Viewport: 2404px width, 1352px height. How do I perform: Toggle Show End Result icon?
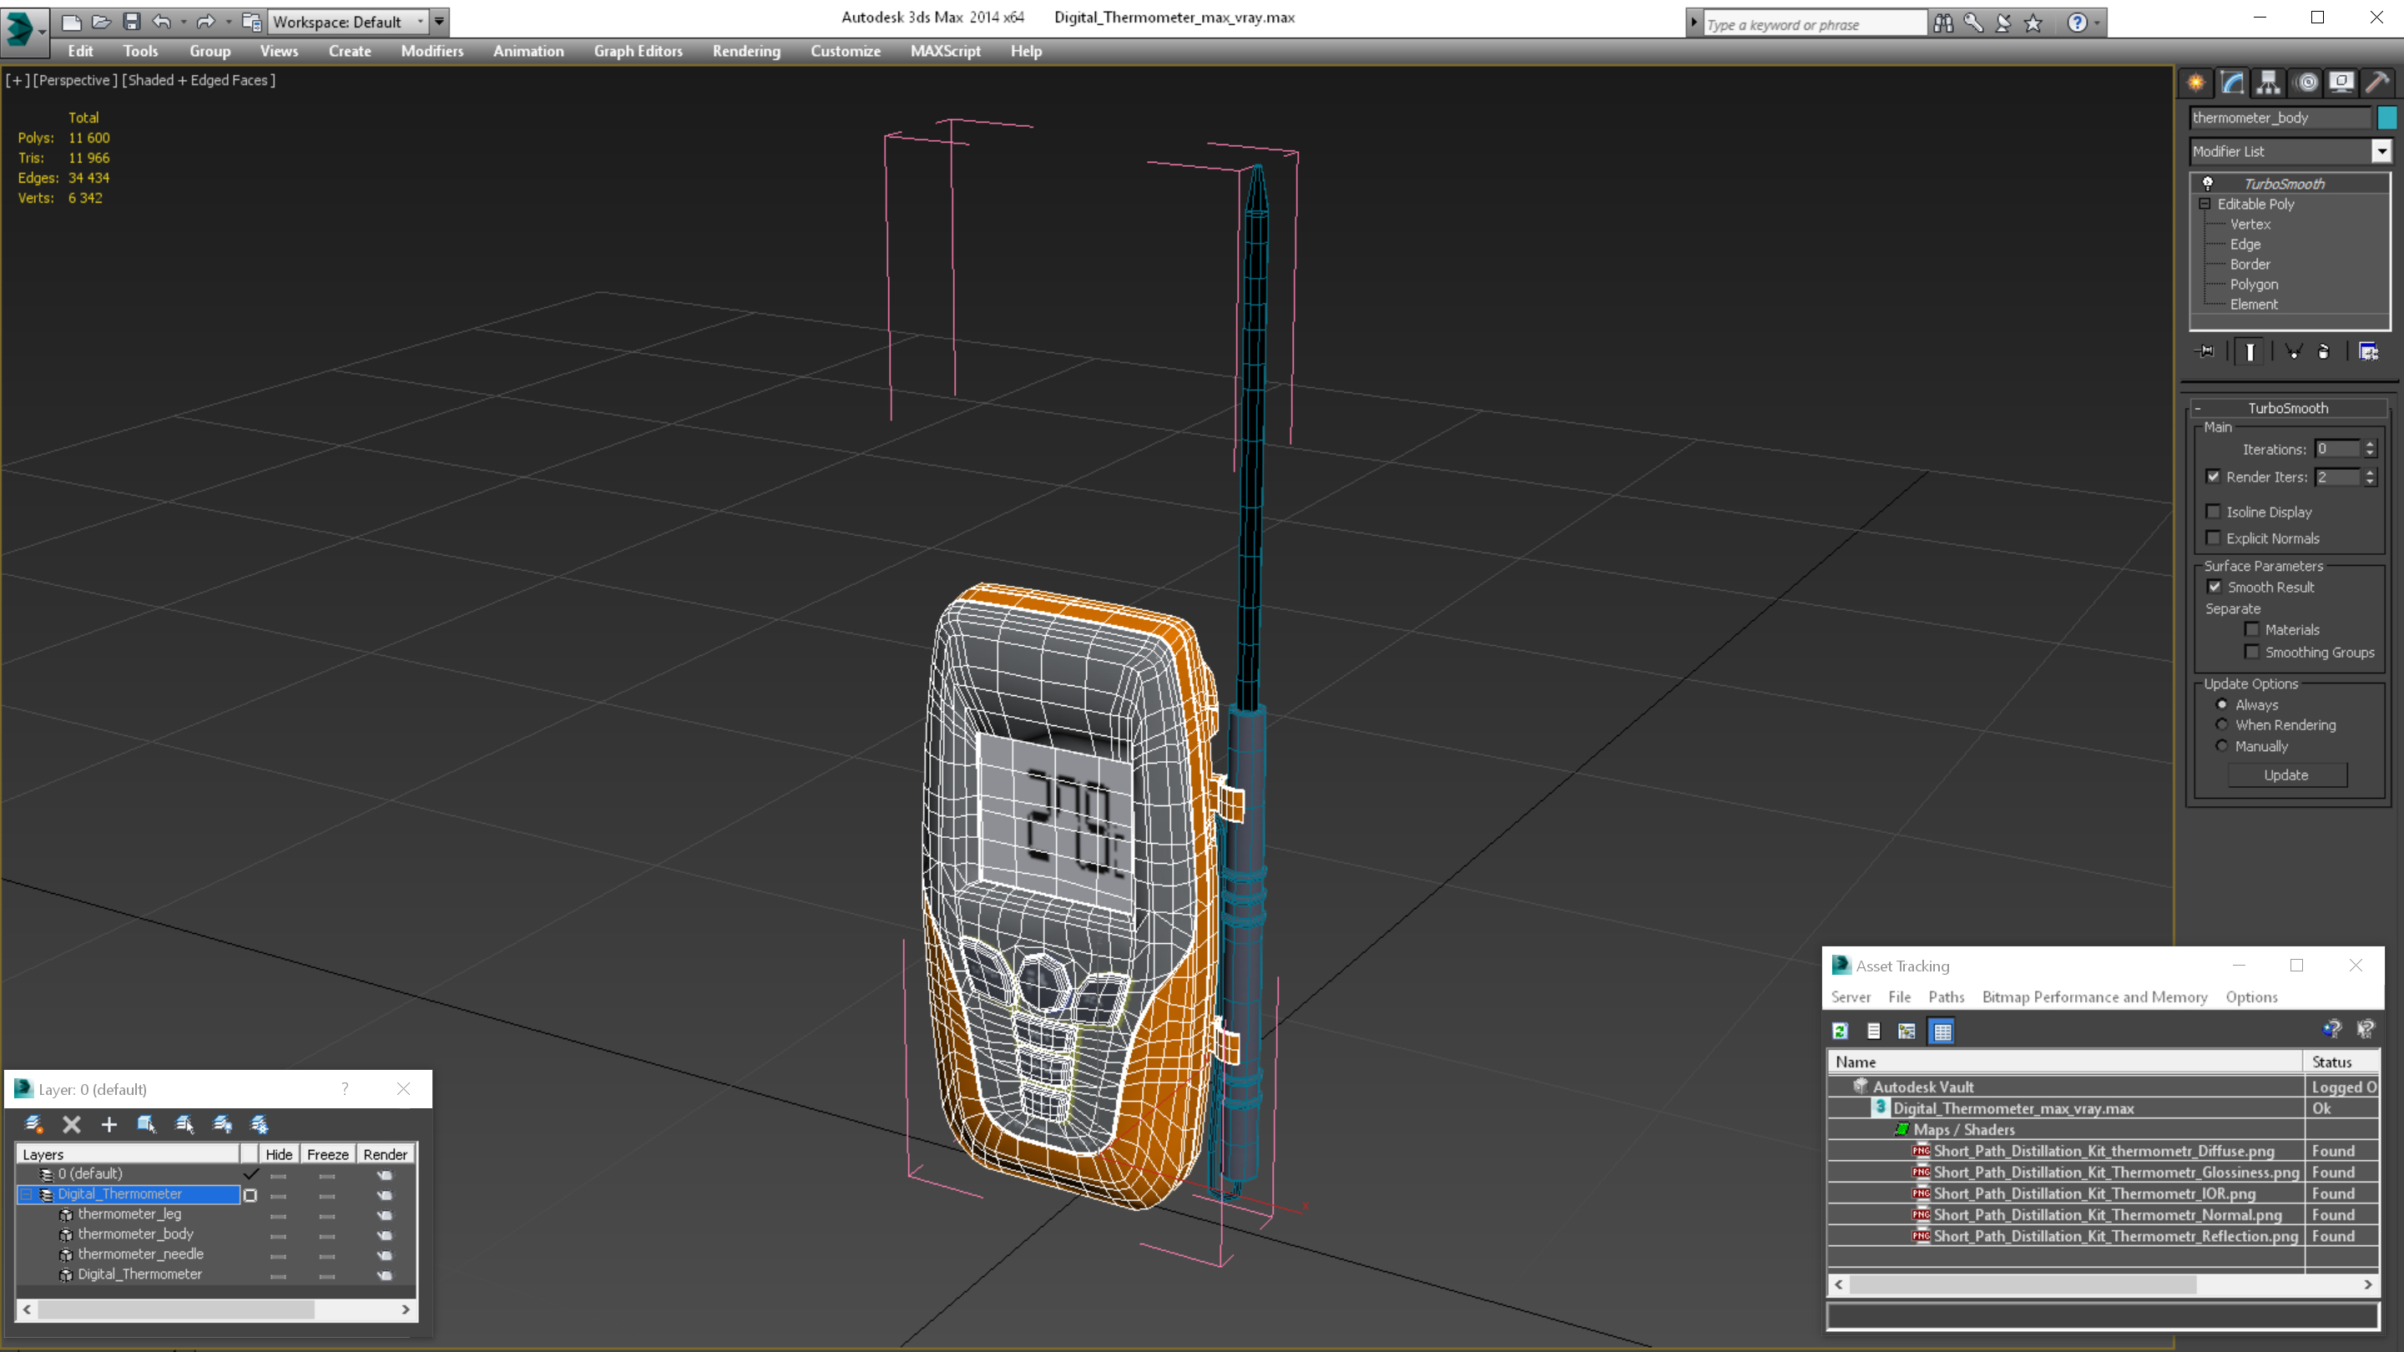(2250, 351)
